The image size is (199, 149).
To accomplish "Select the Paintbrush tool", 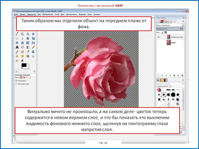I will (17, 52).
